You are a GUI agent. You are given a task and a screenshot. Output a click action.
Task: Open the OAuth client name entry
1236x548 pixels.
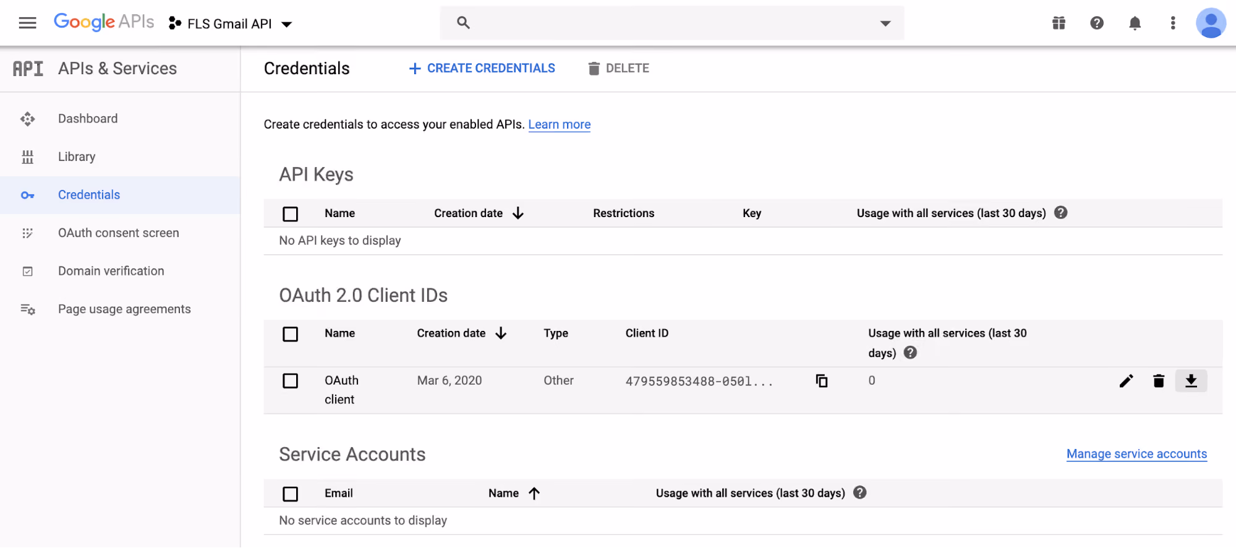click(x=341, y=390)
